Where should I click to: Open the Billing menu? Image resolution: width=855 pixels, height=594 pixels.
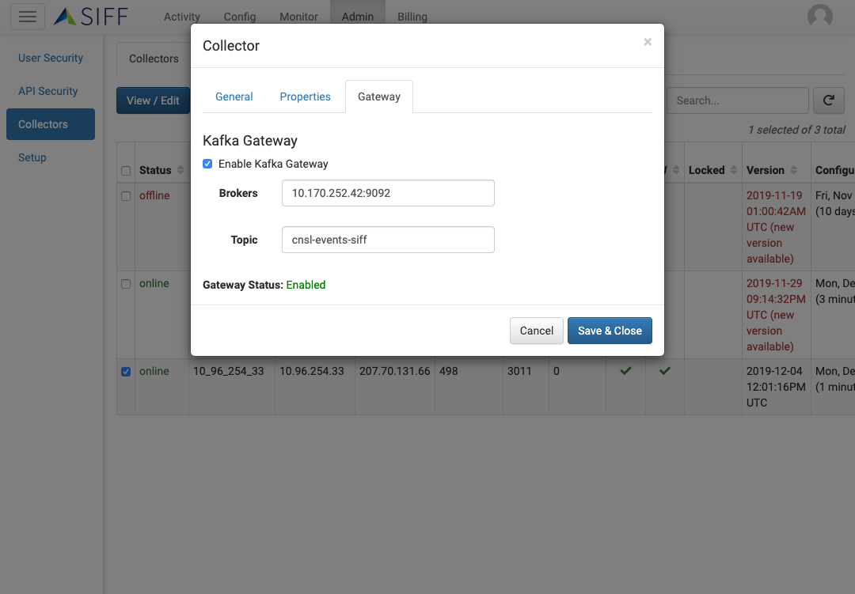[x=412, y=17]
